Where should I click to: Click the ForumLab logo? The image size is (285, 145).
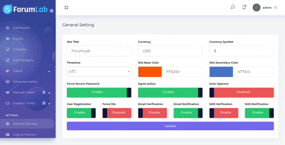25,9
